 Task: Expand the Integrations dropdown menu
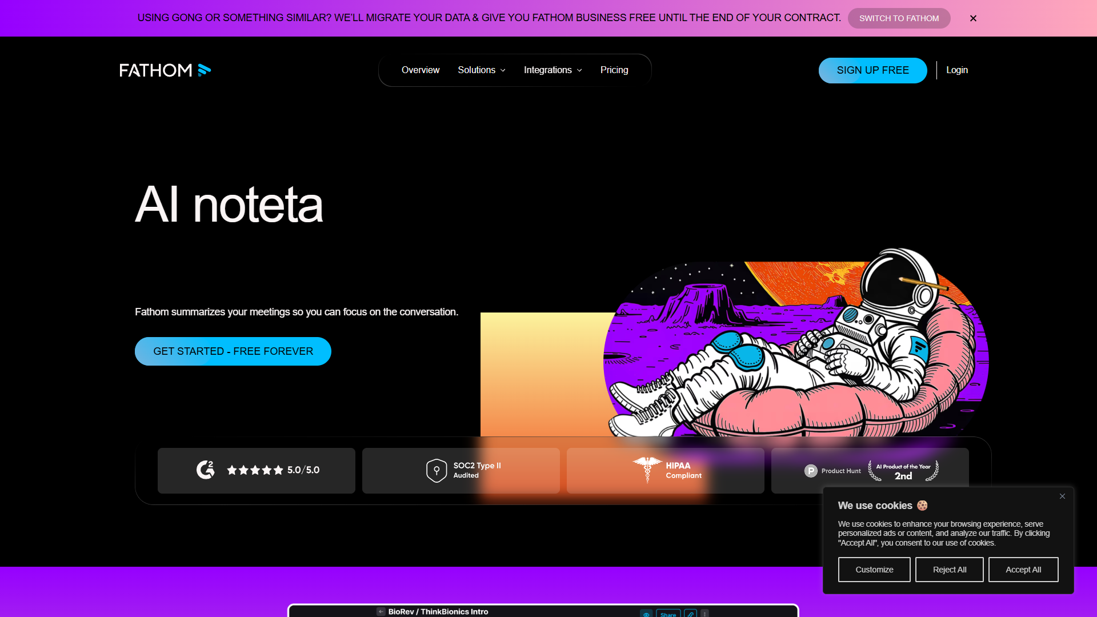(x=553, y=70)
